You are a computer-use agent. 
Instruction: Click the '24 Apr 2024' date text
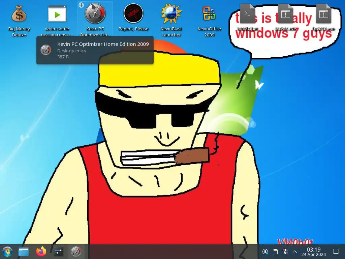point(314,254)
